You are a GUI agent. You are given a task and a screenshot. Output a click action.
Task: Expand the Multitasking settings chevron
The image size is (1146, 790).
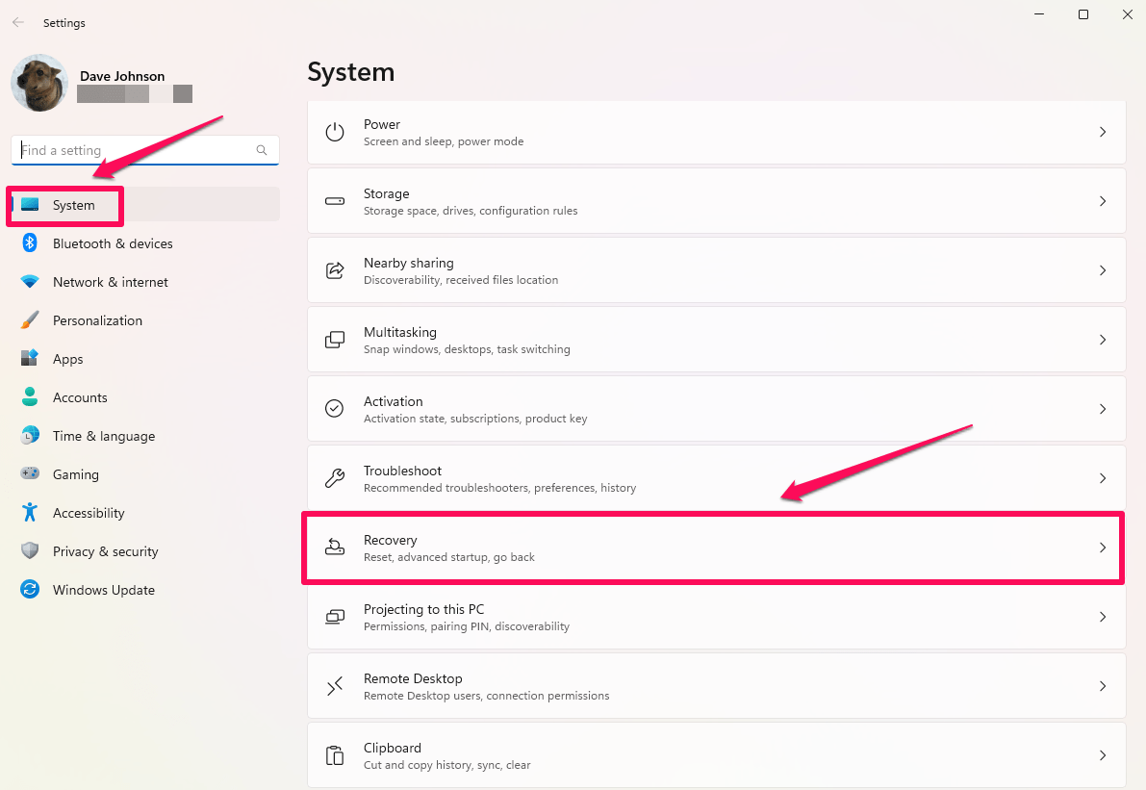coord(1103,340)
